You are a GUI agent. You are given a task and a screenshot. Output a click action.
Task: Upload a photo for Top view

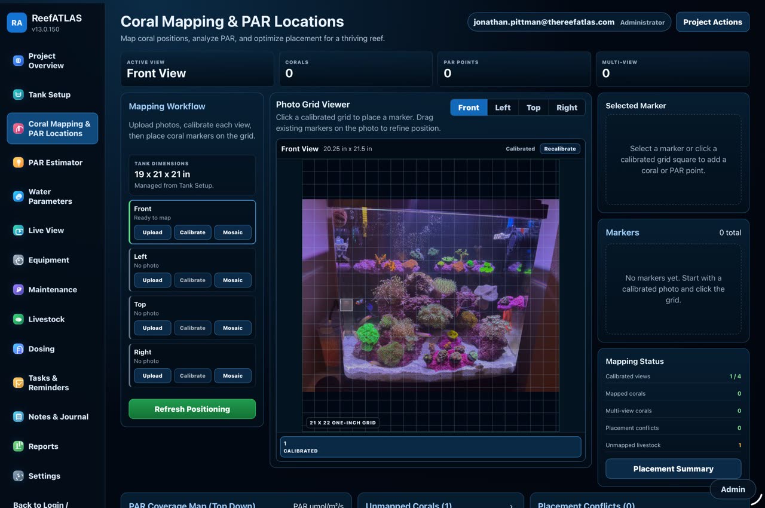(152, 328)
